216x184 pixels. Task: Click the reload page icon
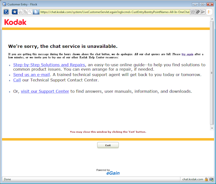point(6,12)
